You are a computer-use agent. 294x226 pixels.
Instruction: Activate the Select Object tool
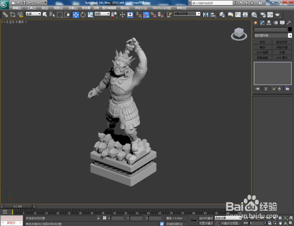click(45, 14)
